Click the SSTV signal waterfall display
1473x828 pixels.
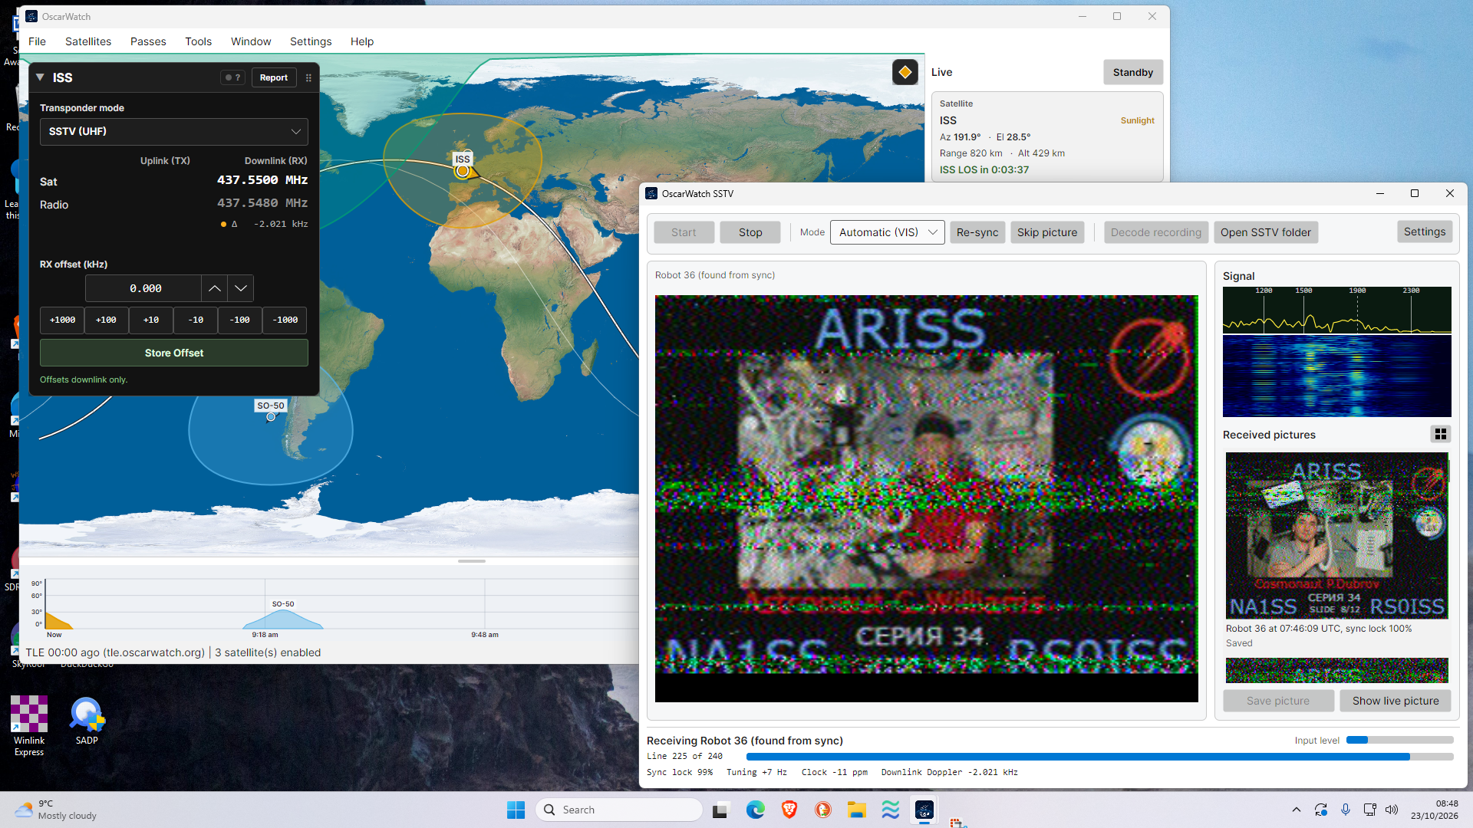click(x=1336, y=376)
